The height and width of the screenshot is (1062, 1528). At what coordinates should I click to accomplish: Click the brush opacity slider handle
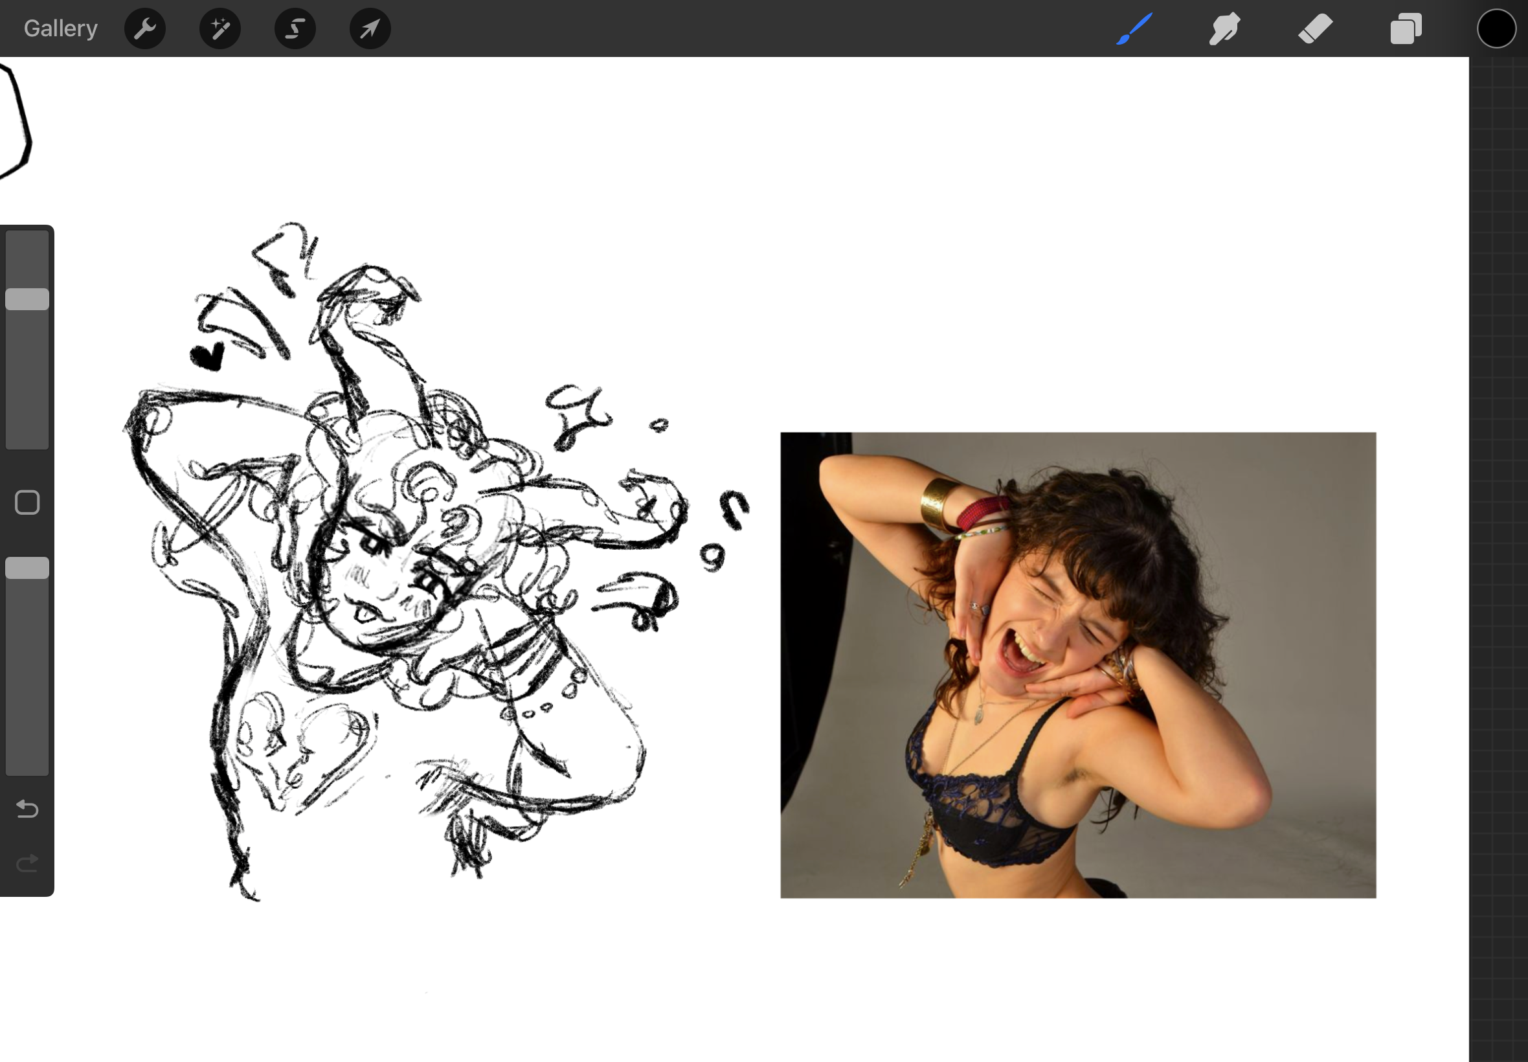[27, 568]
